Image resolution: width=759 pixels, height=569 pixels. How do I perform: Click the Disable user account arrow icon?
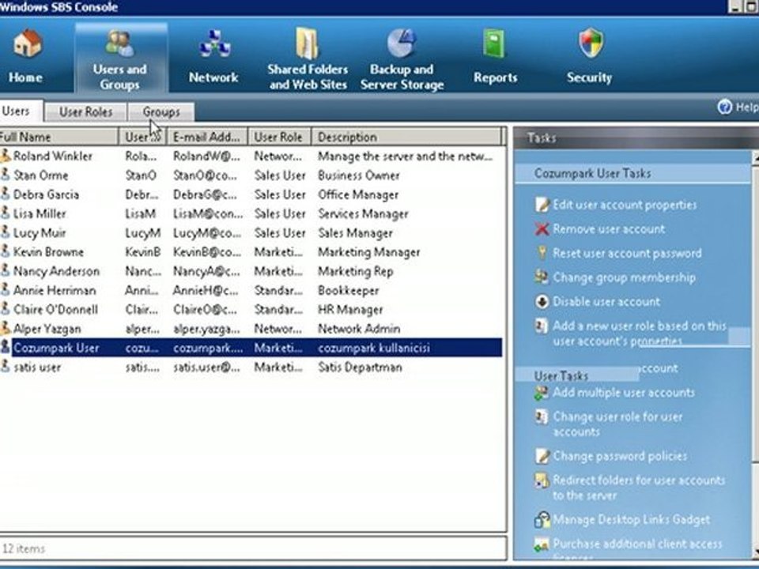pos(542,301)
